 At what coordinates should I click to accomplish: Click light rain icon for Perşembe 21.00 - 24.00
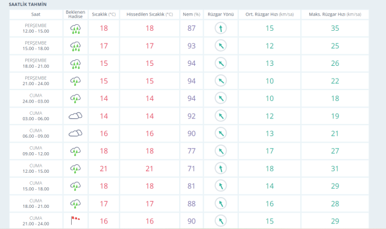point(75,81)
